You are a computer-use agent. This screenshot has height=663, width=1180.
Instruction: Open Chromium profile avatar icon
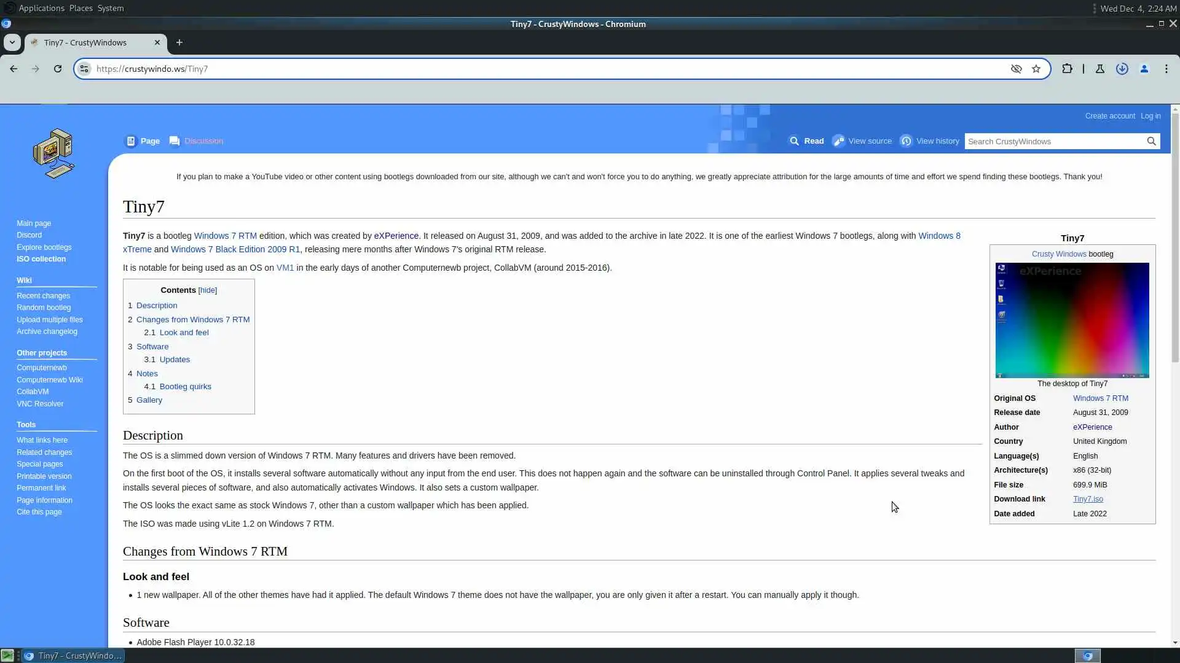click(x=1144, y=69)
